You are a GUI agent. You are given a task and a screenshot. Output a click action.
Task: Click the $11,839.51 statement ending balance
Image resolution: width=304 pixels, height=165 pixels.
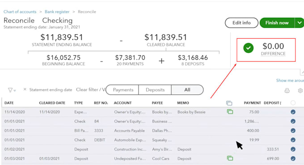[62, 37]
